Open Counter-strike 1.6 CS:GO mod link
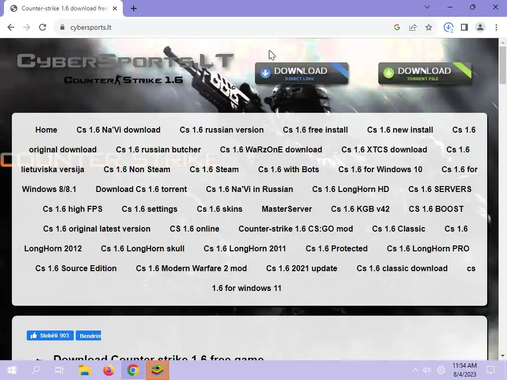The height and width of the screenshot is (380, 507). click(296, 229)
